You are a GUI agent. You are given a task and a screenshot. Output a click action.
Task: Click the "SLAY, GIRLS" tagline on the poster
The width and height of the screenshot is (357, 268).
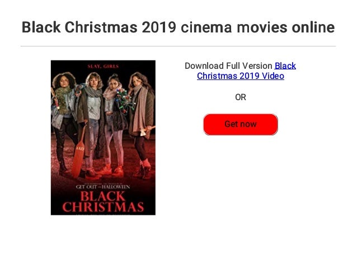click(x=103, y=66)
